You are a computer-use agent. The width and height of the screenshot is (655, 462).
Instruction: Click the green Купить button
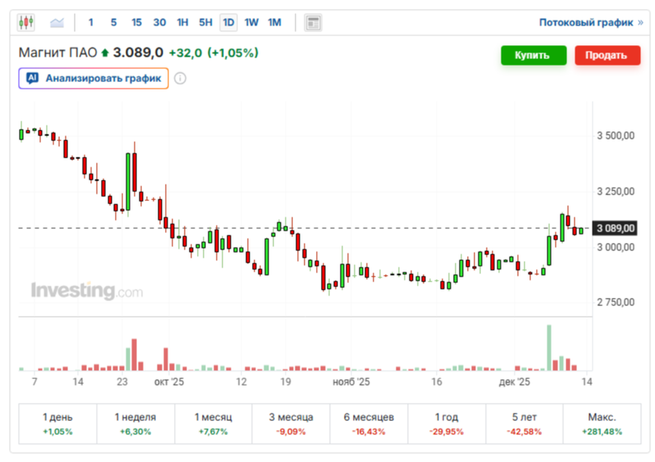[x=534, y=55]
